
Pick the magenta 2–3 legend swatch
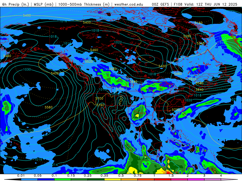[x=196, y=179]
